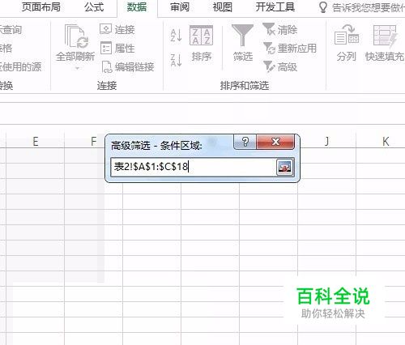Sort descending Z to A
This screenshot has width=405, height=345.
tap(176, 60)
